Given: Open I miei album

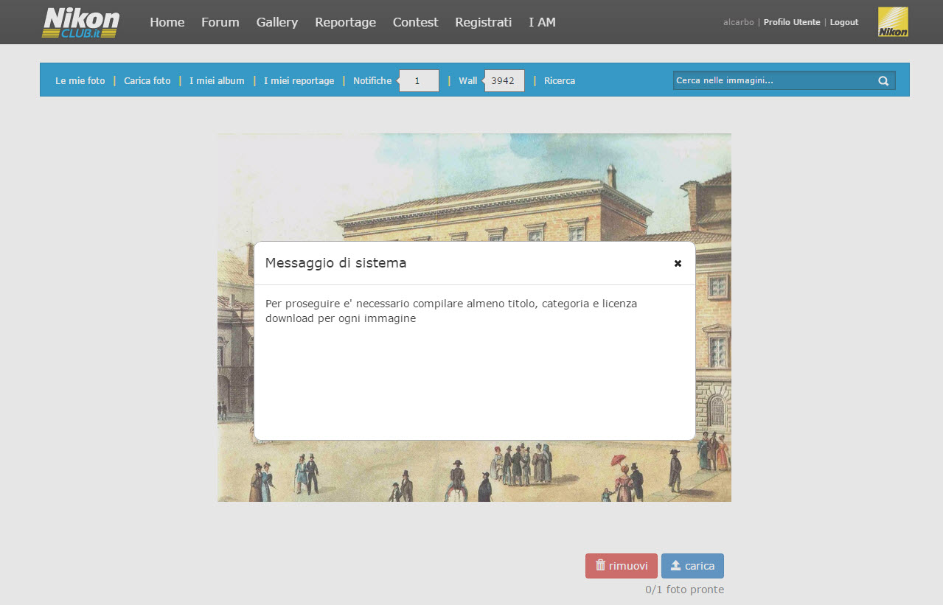Looking at the screenshot, I should 217,81.
